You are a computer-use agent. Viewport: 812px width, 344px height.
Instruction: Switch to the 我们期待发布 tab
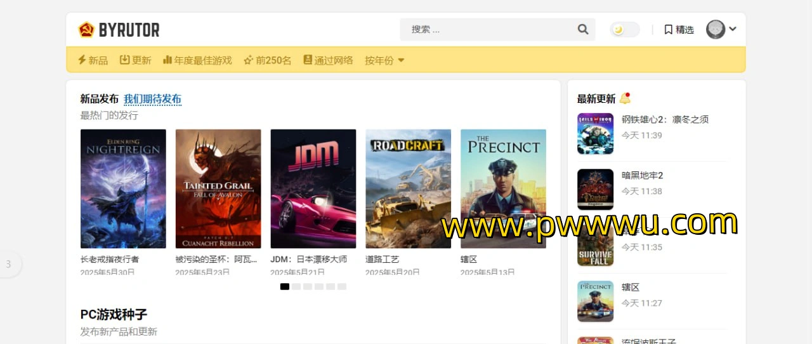tap(152, 99)
